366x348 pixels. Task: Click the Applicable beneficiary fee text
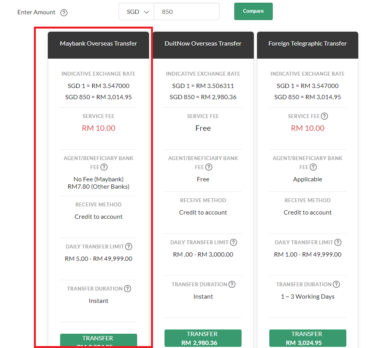click(308, 179)
